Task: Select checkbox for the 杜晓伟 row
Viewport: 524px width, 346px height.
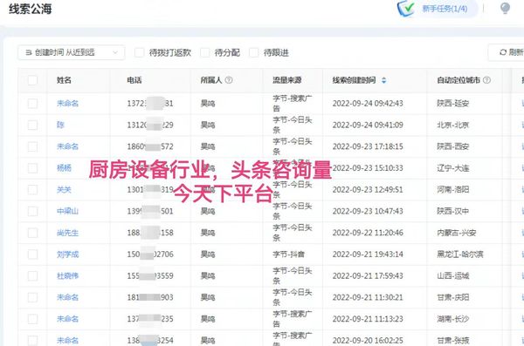Action: 32,276
